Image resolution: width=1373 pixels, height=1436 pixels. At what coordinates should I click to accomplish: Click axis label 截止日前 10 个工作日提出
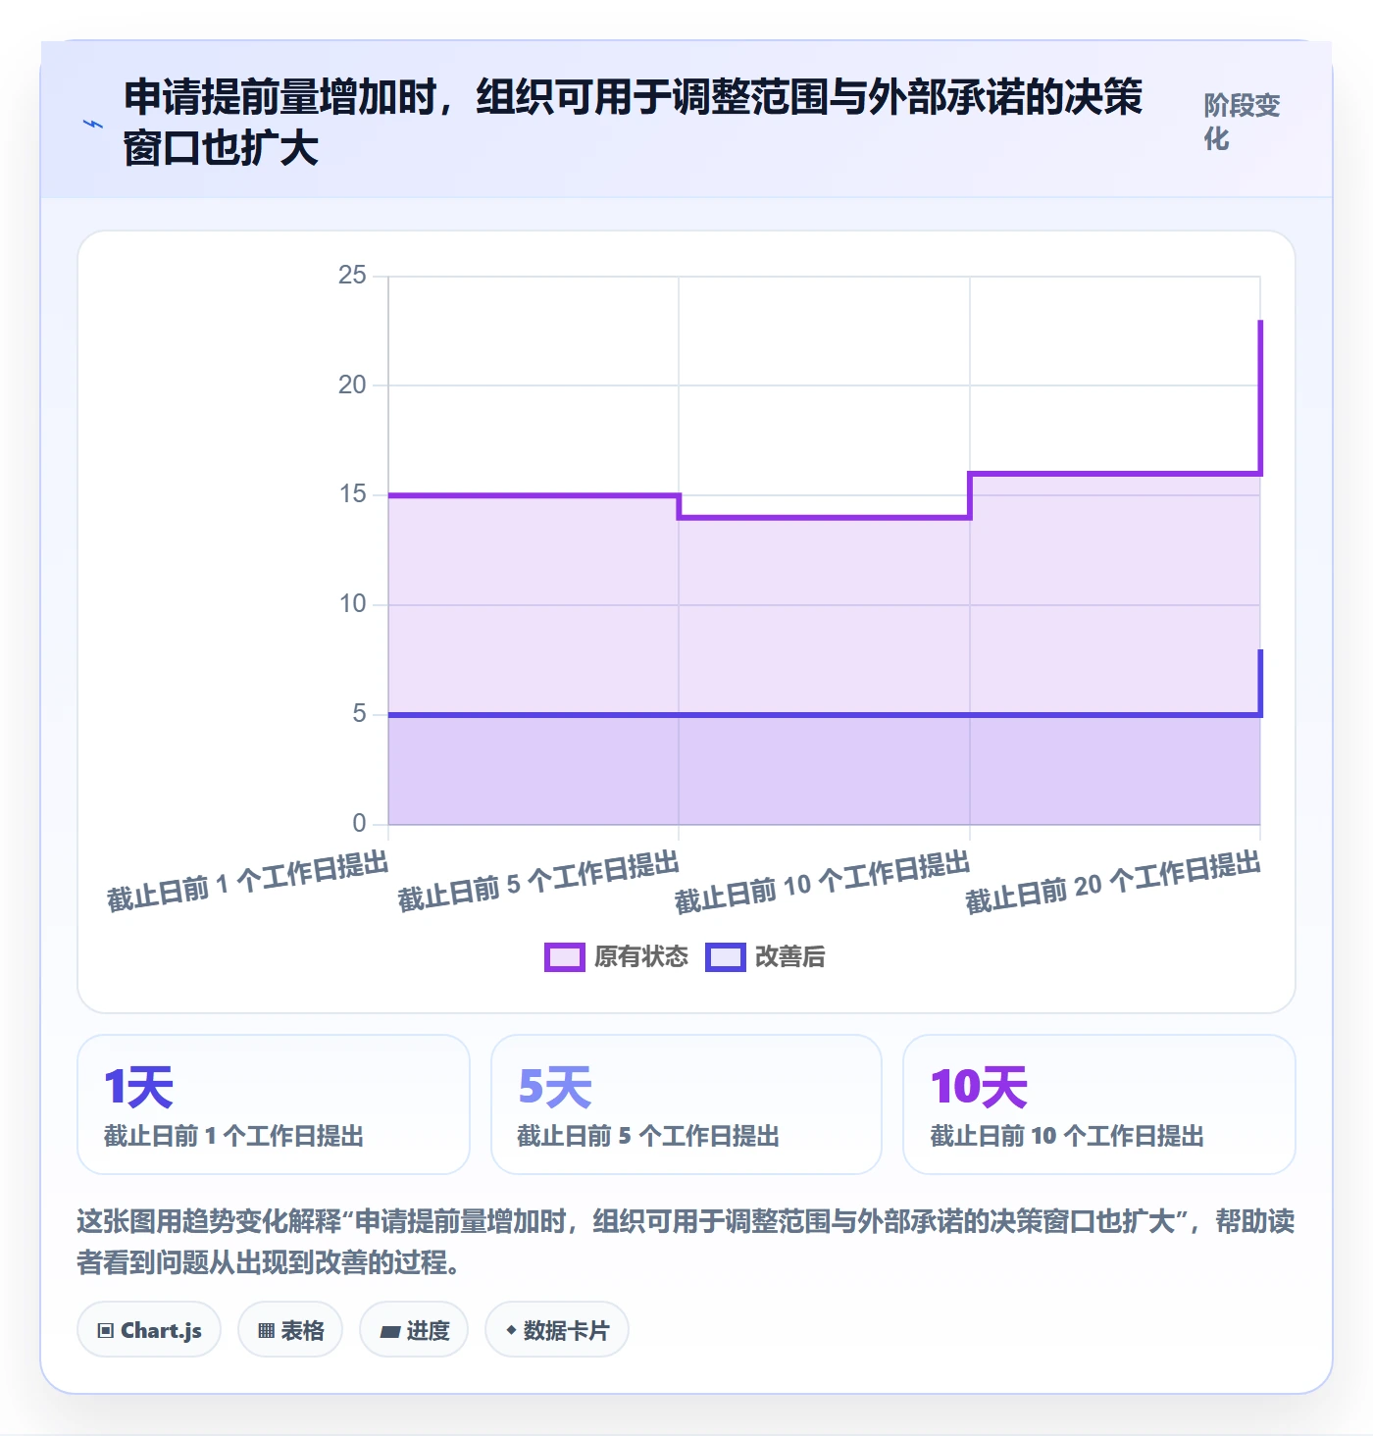(822, 881)
